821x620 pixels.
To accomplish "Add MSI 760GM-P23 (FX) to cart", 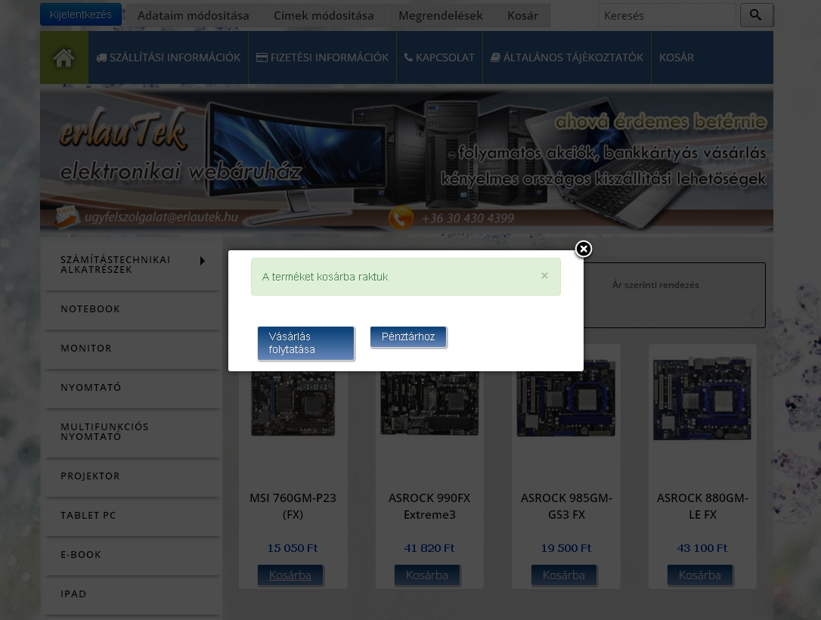I will [290, 575].
